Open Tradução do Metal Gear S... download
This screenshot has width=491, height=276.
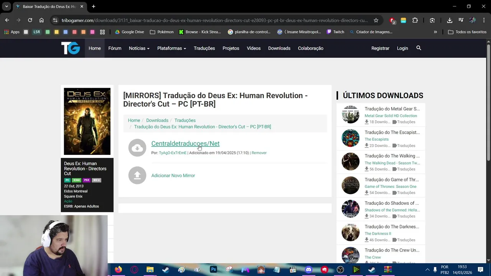(x=392, y=109)
